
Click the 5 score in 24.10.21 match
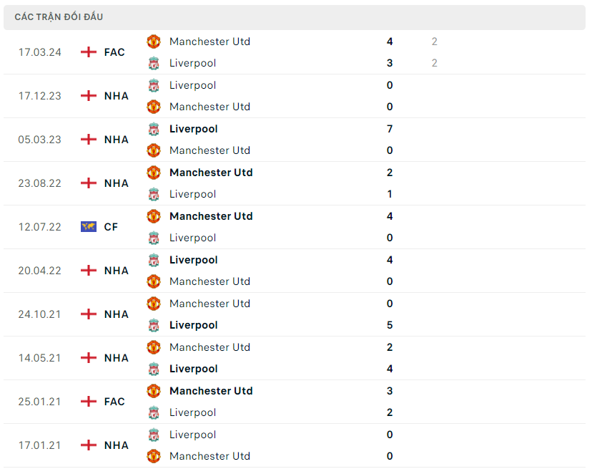pos(390,325)
